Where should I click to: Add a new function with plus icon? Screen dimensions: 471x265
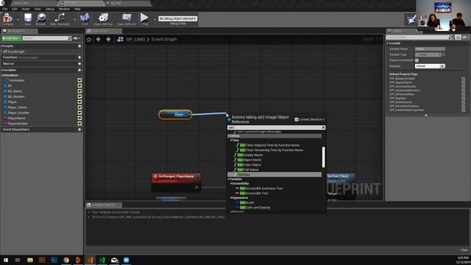(x=79, y=57)
